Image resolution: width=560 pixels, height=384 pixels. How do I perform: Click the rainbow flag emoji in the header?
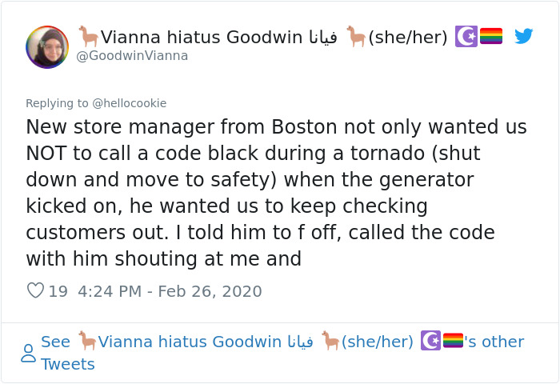(x=490, y=36)
